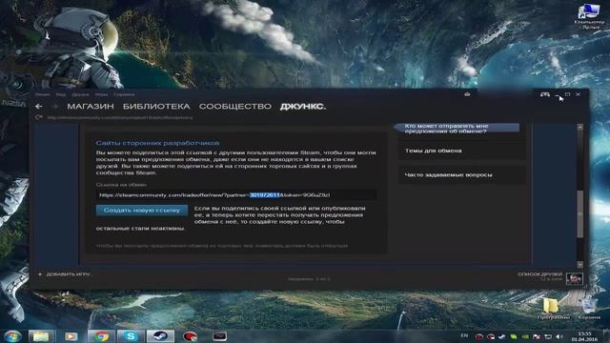Open the Steam menu in the menu bar

point(42,94)
